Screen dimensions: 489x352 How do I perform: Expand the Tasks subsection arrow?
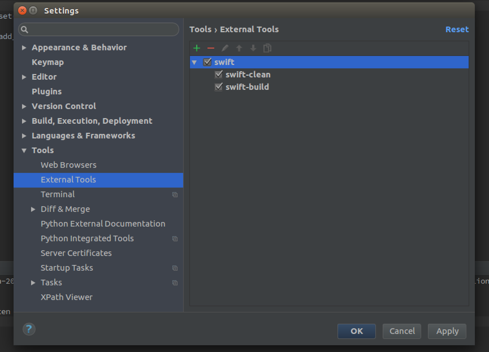click(x=33, y=283)
